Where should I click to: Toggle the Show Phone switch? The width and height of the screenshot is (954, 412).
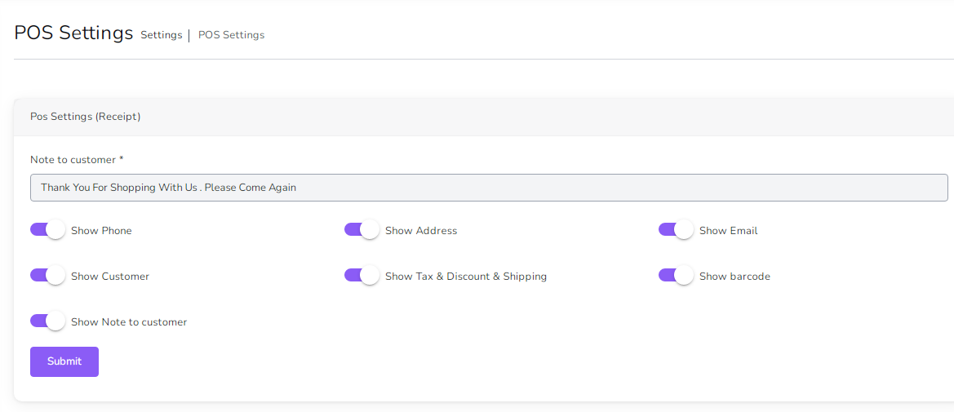pyautogui.click(x=47, y=230)
